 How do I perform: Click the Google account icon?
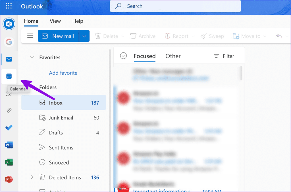(x=9, y=42)
